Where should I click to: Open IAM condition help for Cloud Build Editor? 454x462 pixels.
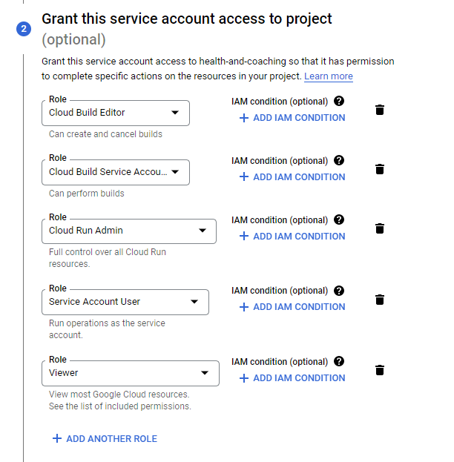pos(339,101)
